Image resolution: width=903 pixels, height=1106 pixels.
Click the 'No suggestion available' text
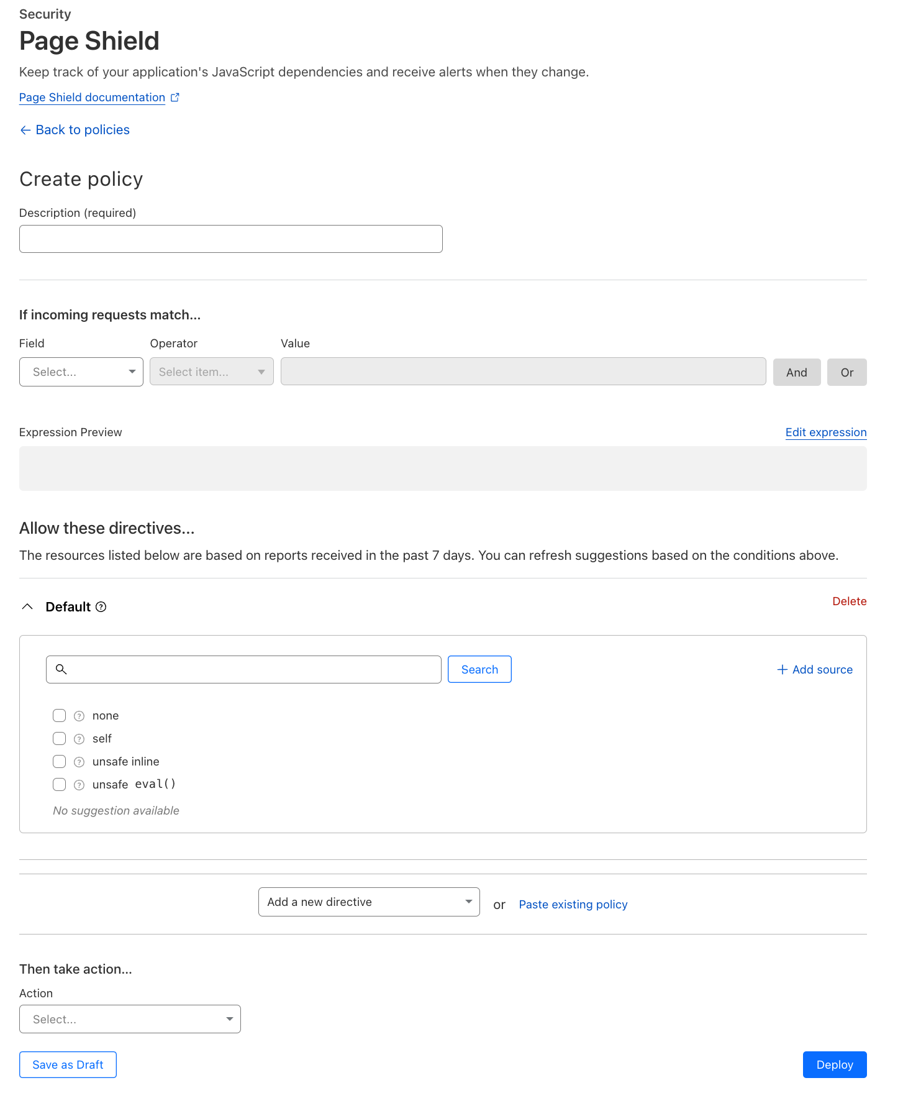(116, 811)
